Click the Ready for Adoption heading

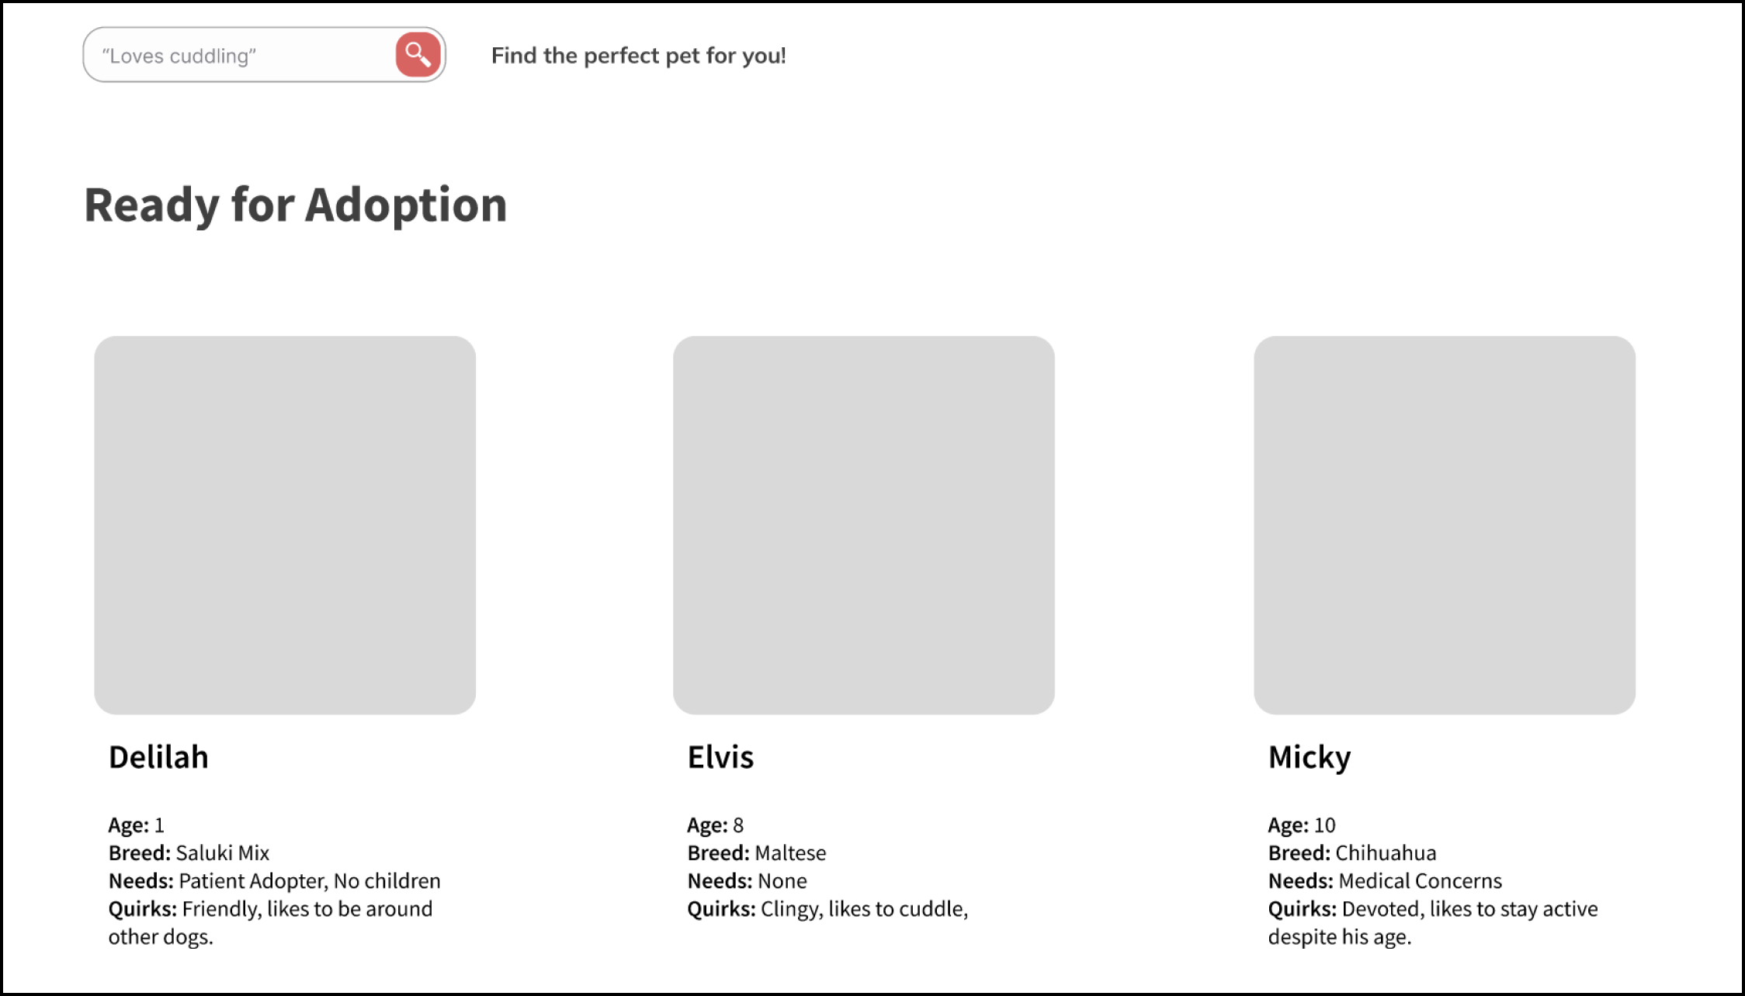[296, 206]
